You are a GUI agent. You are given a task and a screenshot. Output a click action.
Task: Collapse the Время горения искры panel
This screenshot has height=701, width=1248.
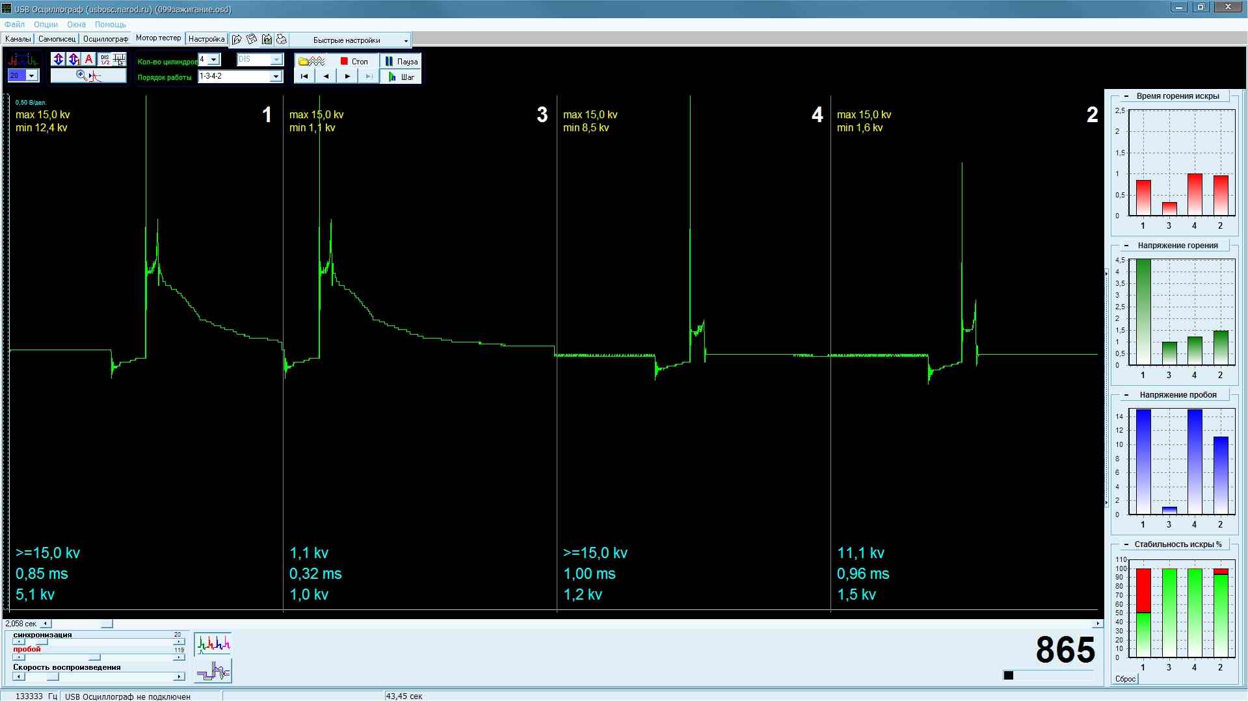(x=1126, y=96)
